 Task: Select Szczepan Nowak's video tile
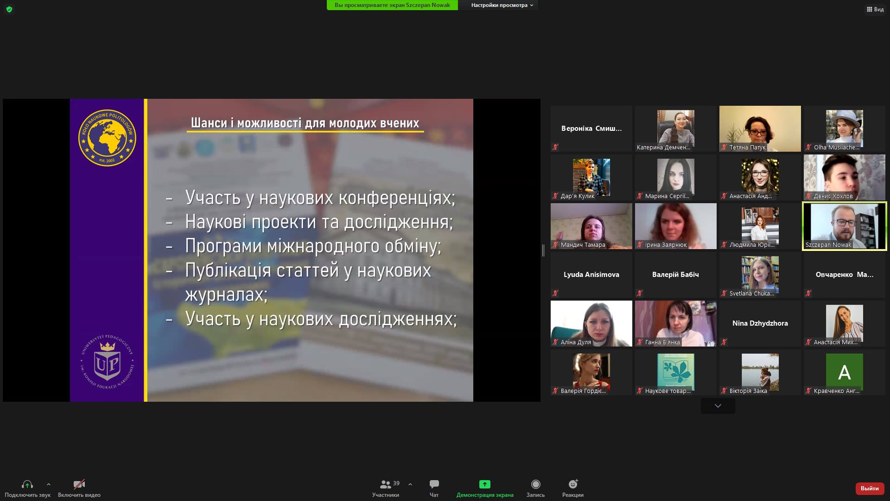click(x=844, y=226)
